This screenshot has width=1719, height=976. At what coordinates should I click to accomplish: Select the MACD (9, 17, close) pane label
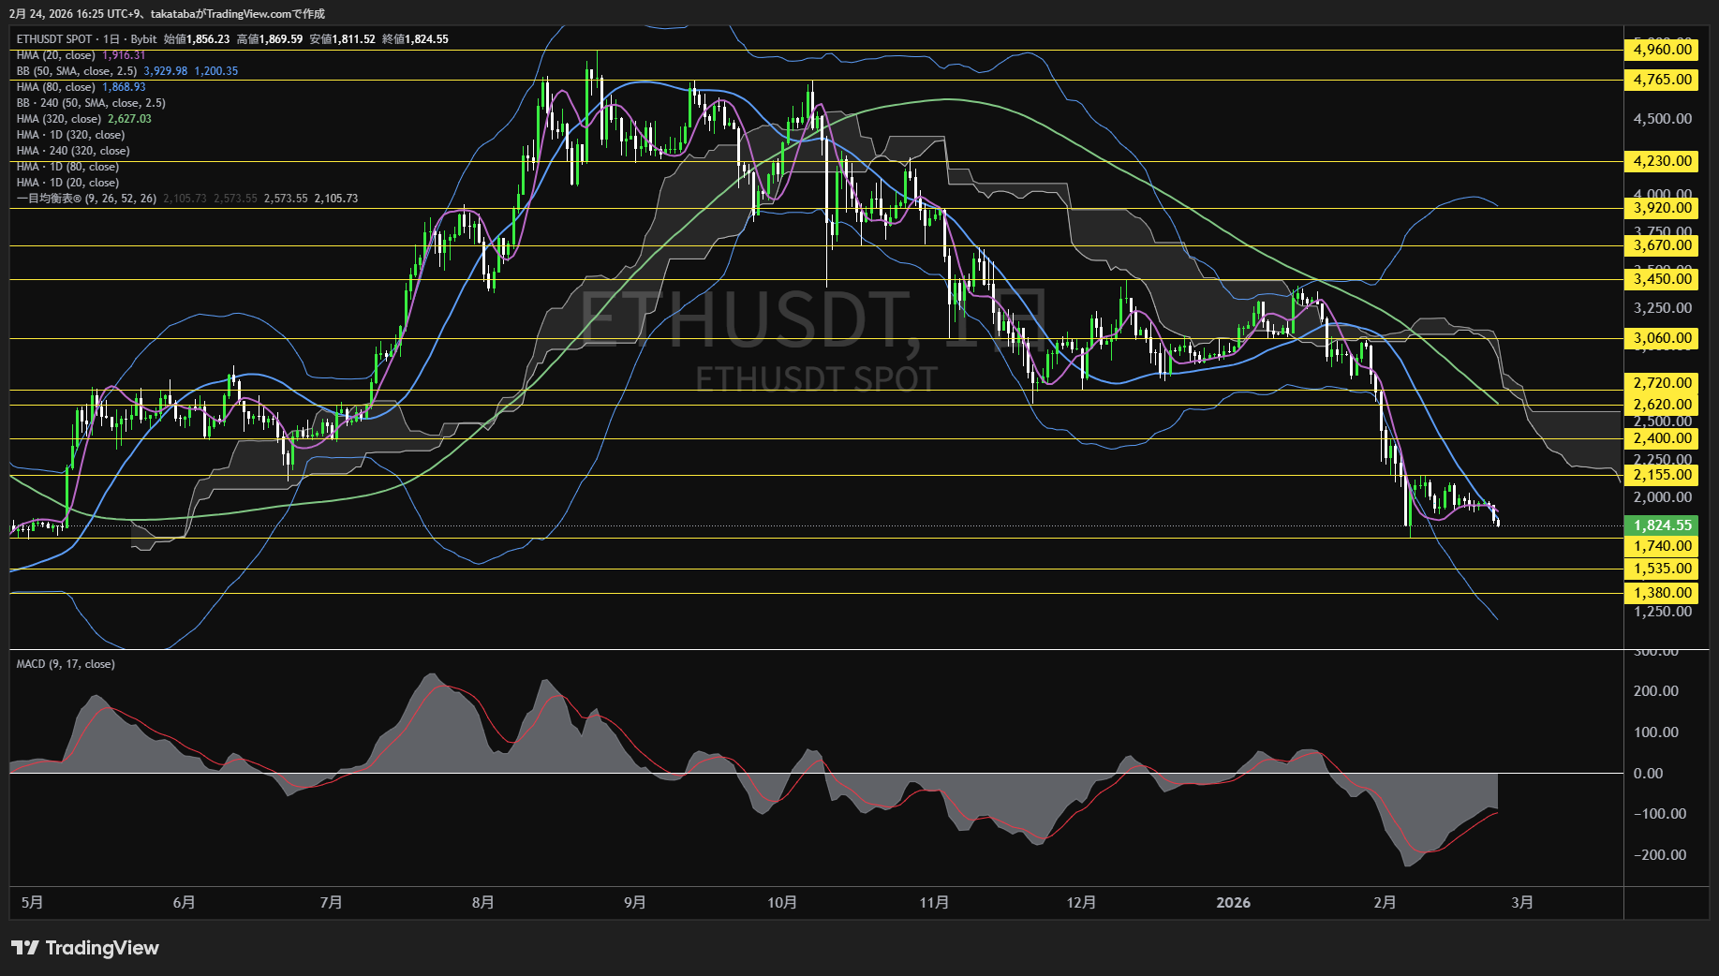click(x=66, y=664)
